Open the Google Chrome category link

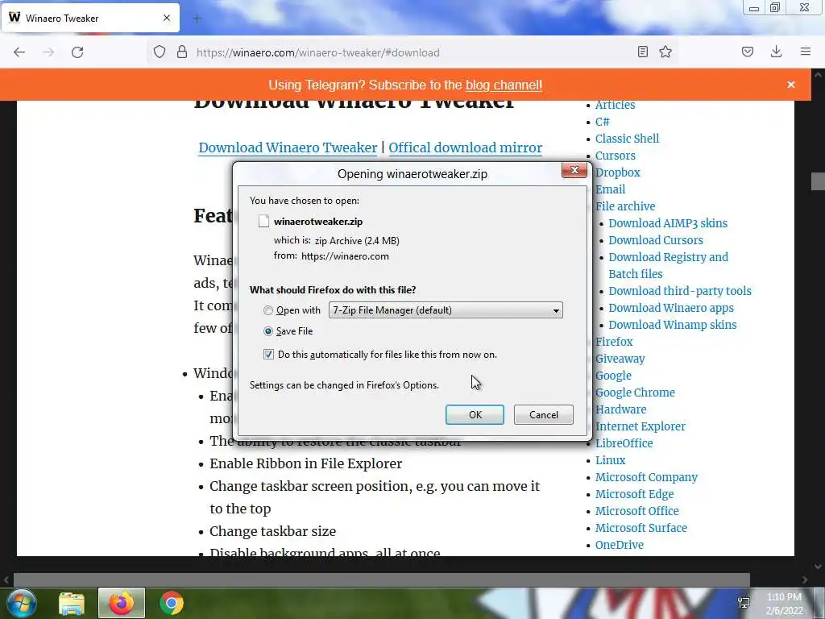[635, 393]
